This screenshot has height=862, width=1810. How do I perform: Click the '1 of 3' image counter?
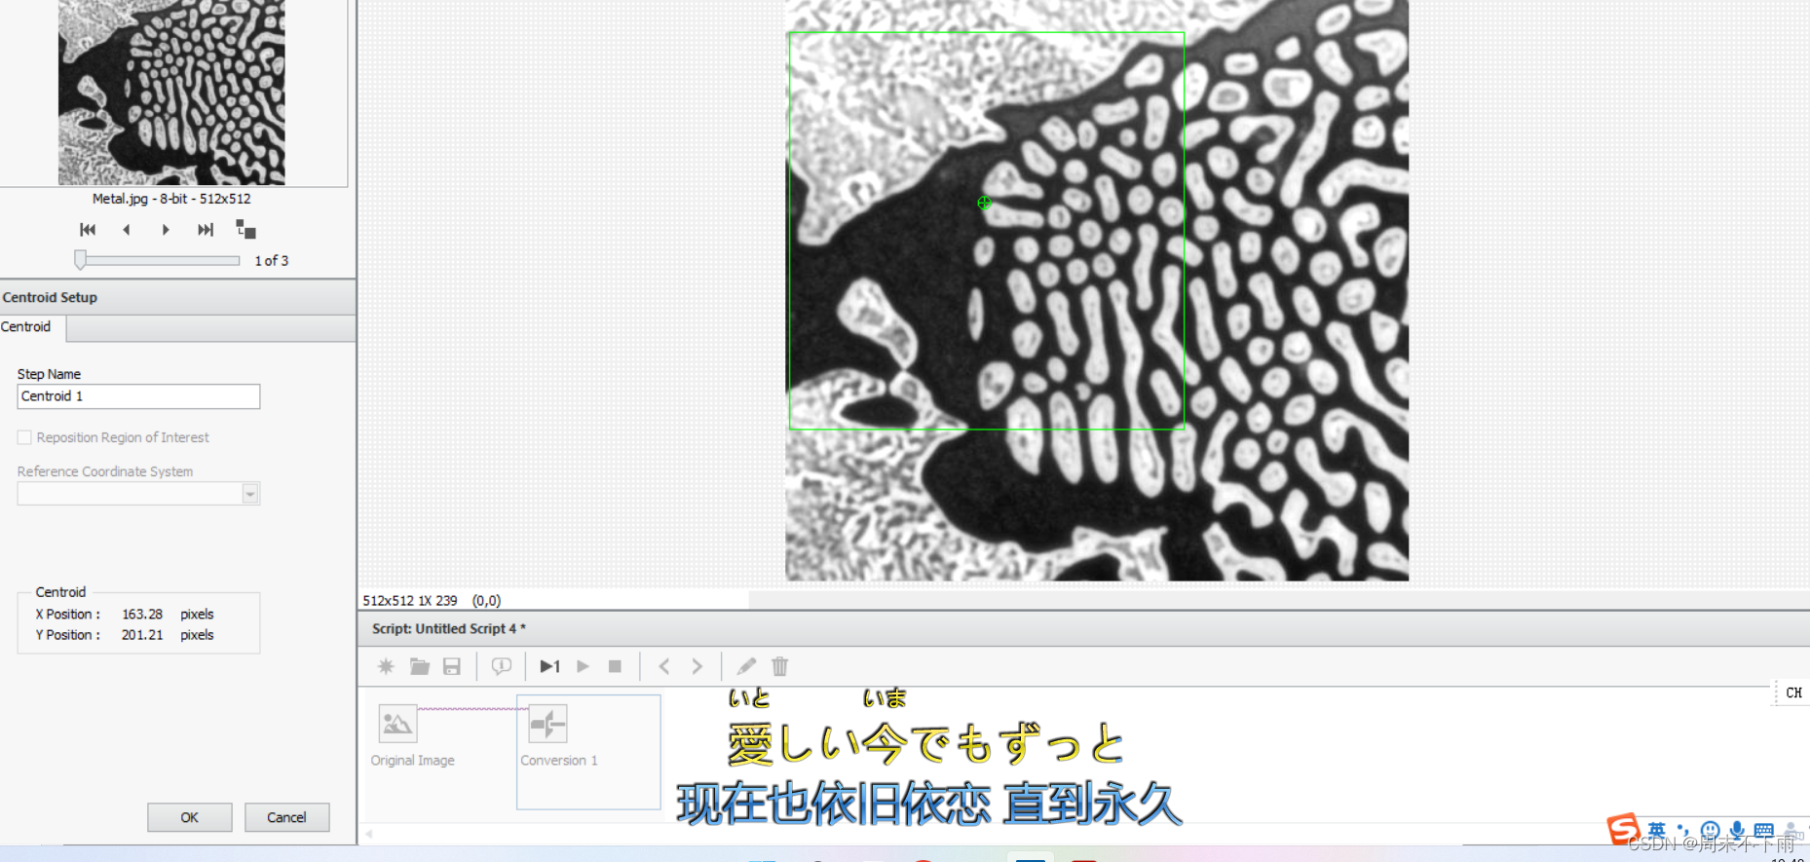[x=272, y=261]
